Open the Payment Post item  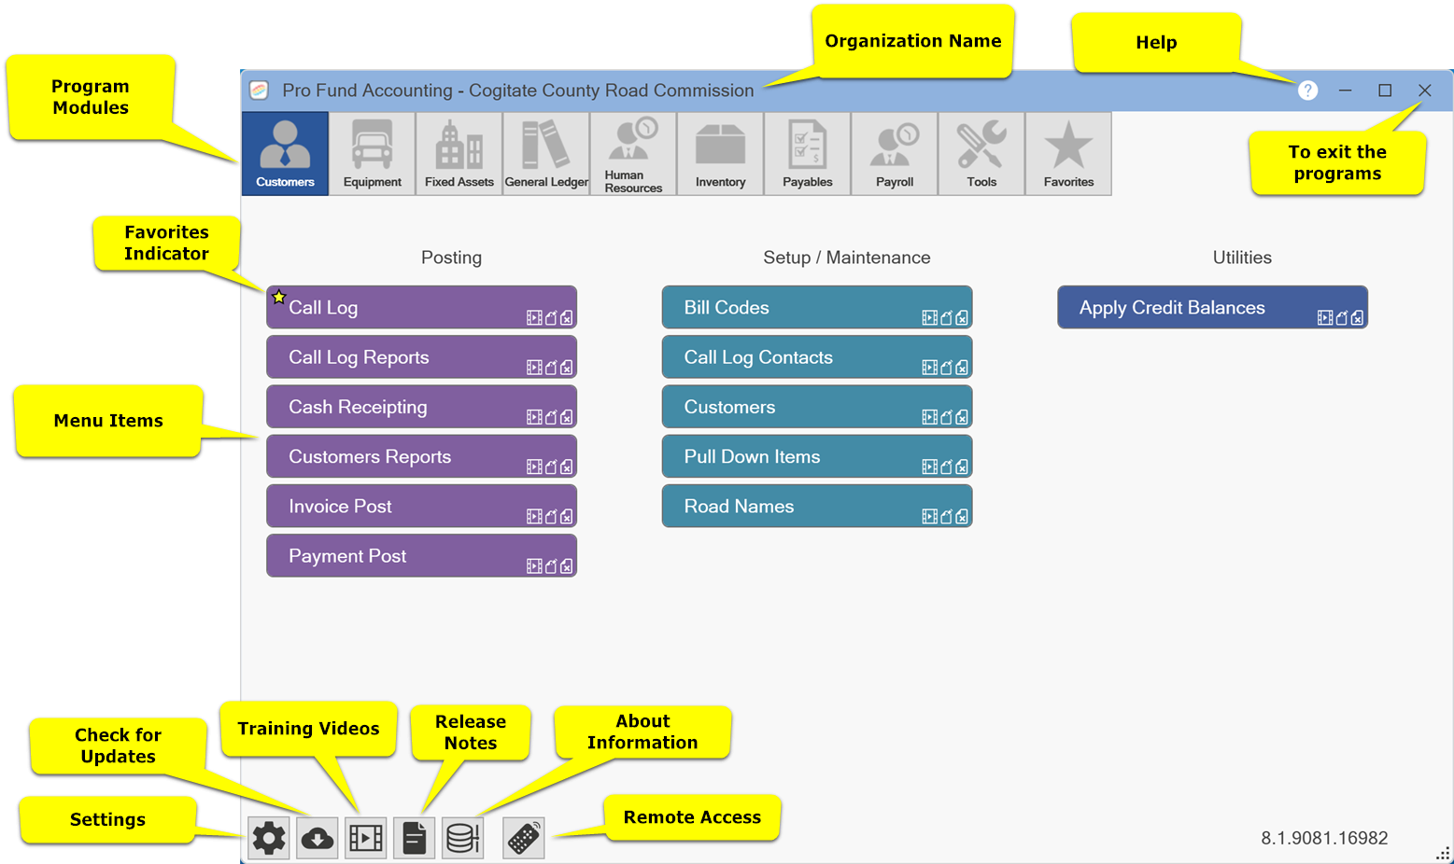point(421,555)
